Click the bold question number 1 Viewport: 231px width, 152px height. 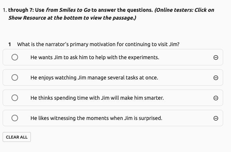(x=10, y=44)
